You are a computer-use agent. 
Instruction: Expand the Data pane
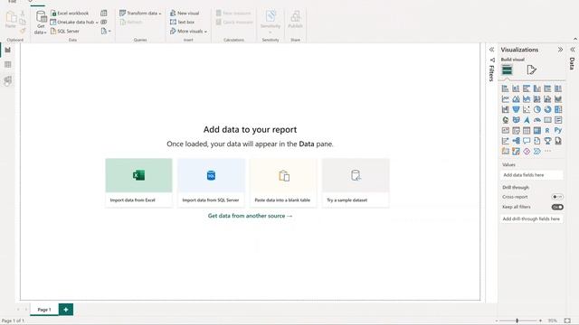pyautogui.click(x=573, y=50)
